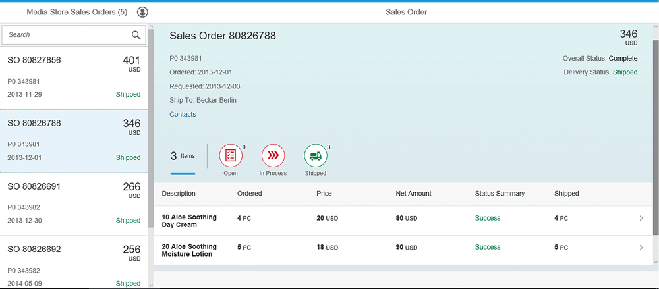This screenshot has height=289, width=659.
Task: Click scroll-down arrow of order list
Action: tap(151, 284)
